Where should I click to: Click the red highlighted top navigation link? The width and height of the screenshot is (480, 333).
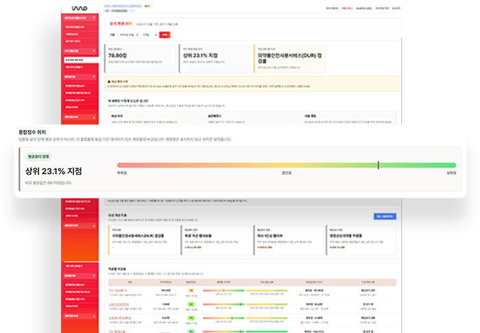[x=347, y=8]
